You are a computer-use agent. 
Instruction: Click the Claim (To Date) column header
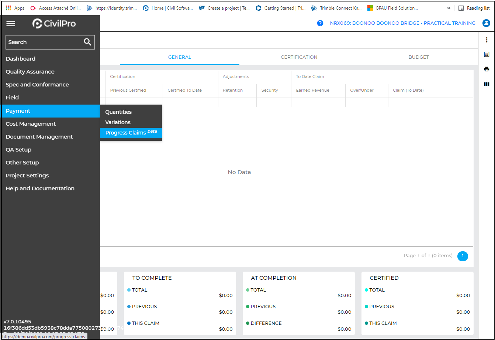[x=431, y=90]
